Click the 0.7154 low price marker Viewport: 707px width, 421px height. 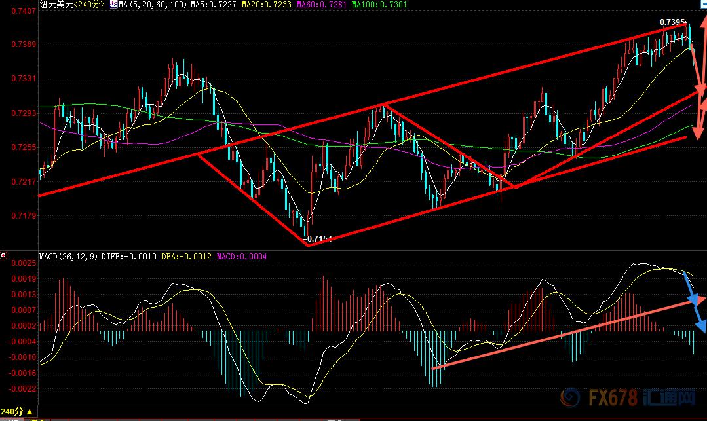tap(320, 239)
